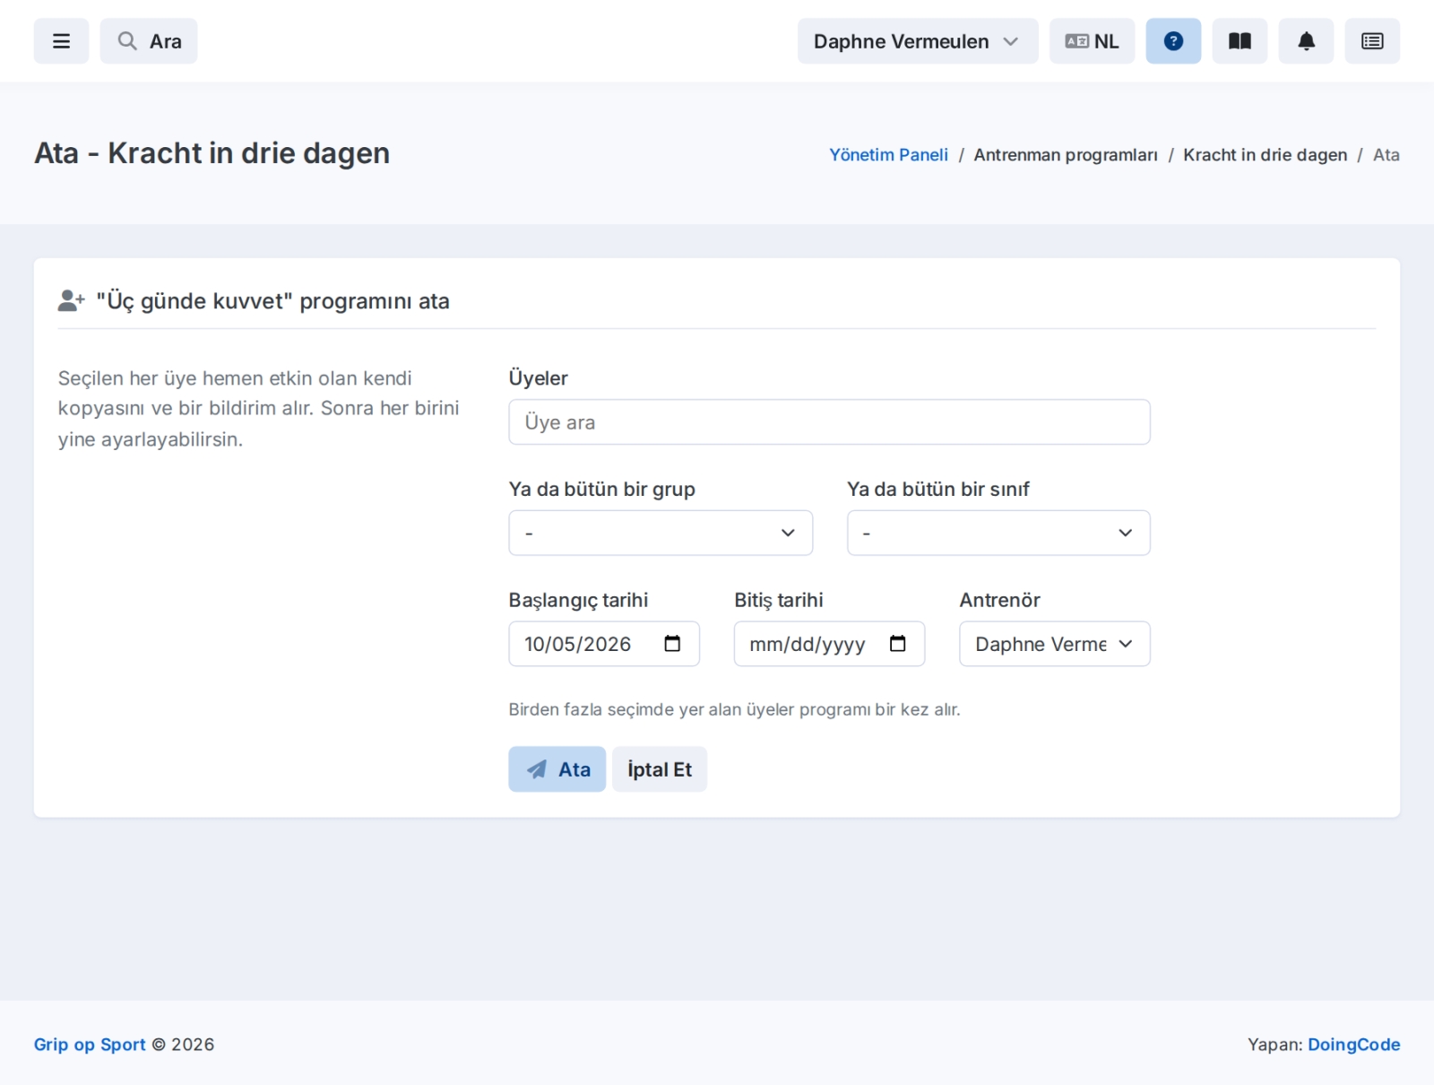The height and width of the screenshot is (1085, 1434).
Task: Cancel with İptal Et button
Action: point(660,769)
